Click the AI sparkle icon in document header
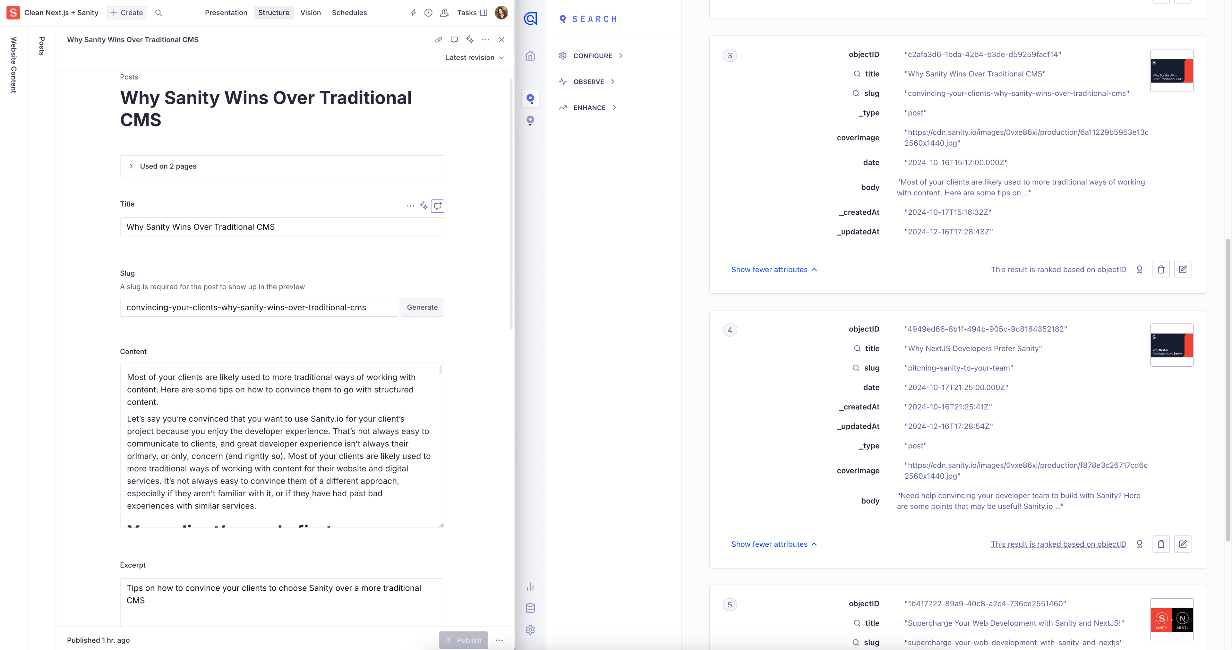Image resolution: width=1232 pixels, height=650 pixels. tap(470, 40)
